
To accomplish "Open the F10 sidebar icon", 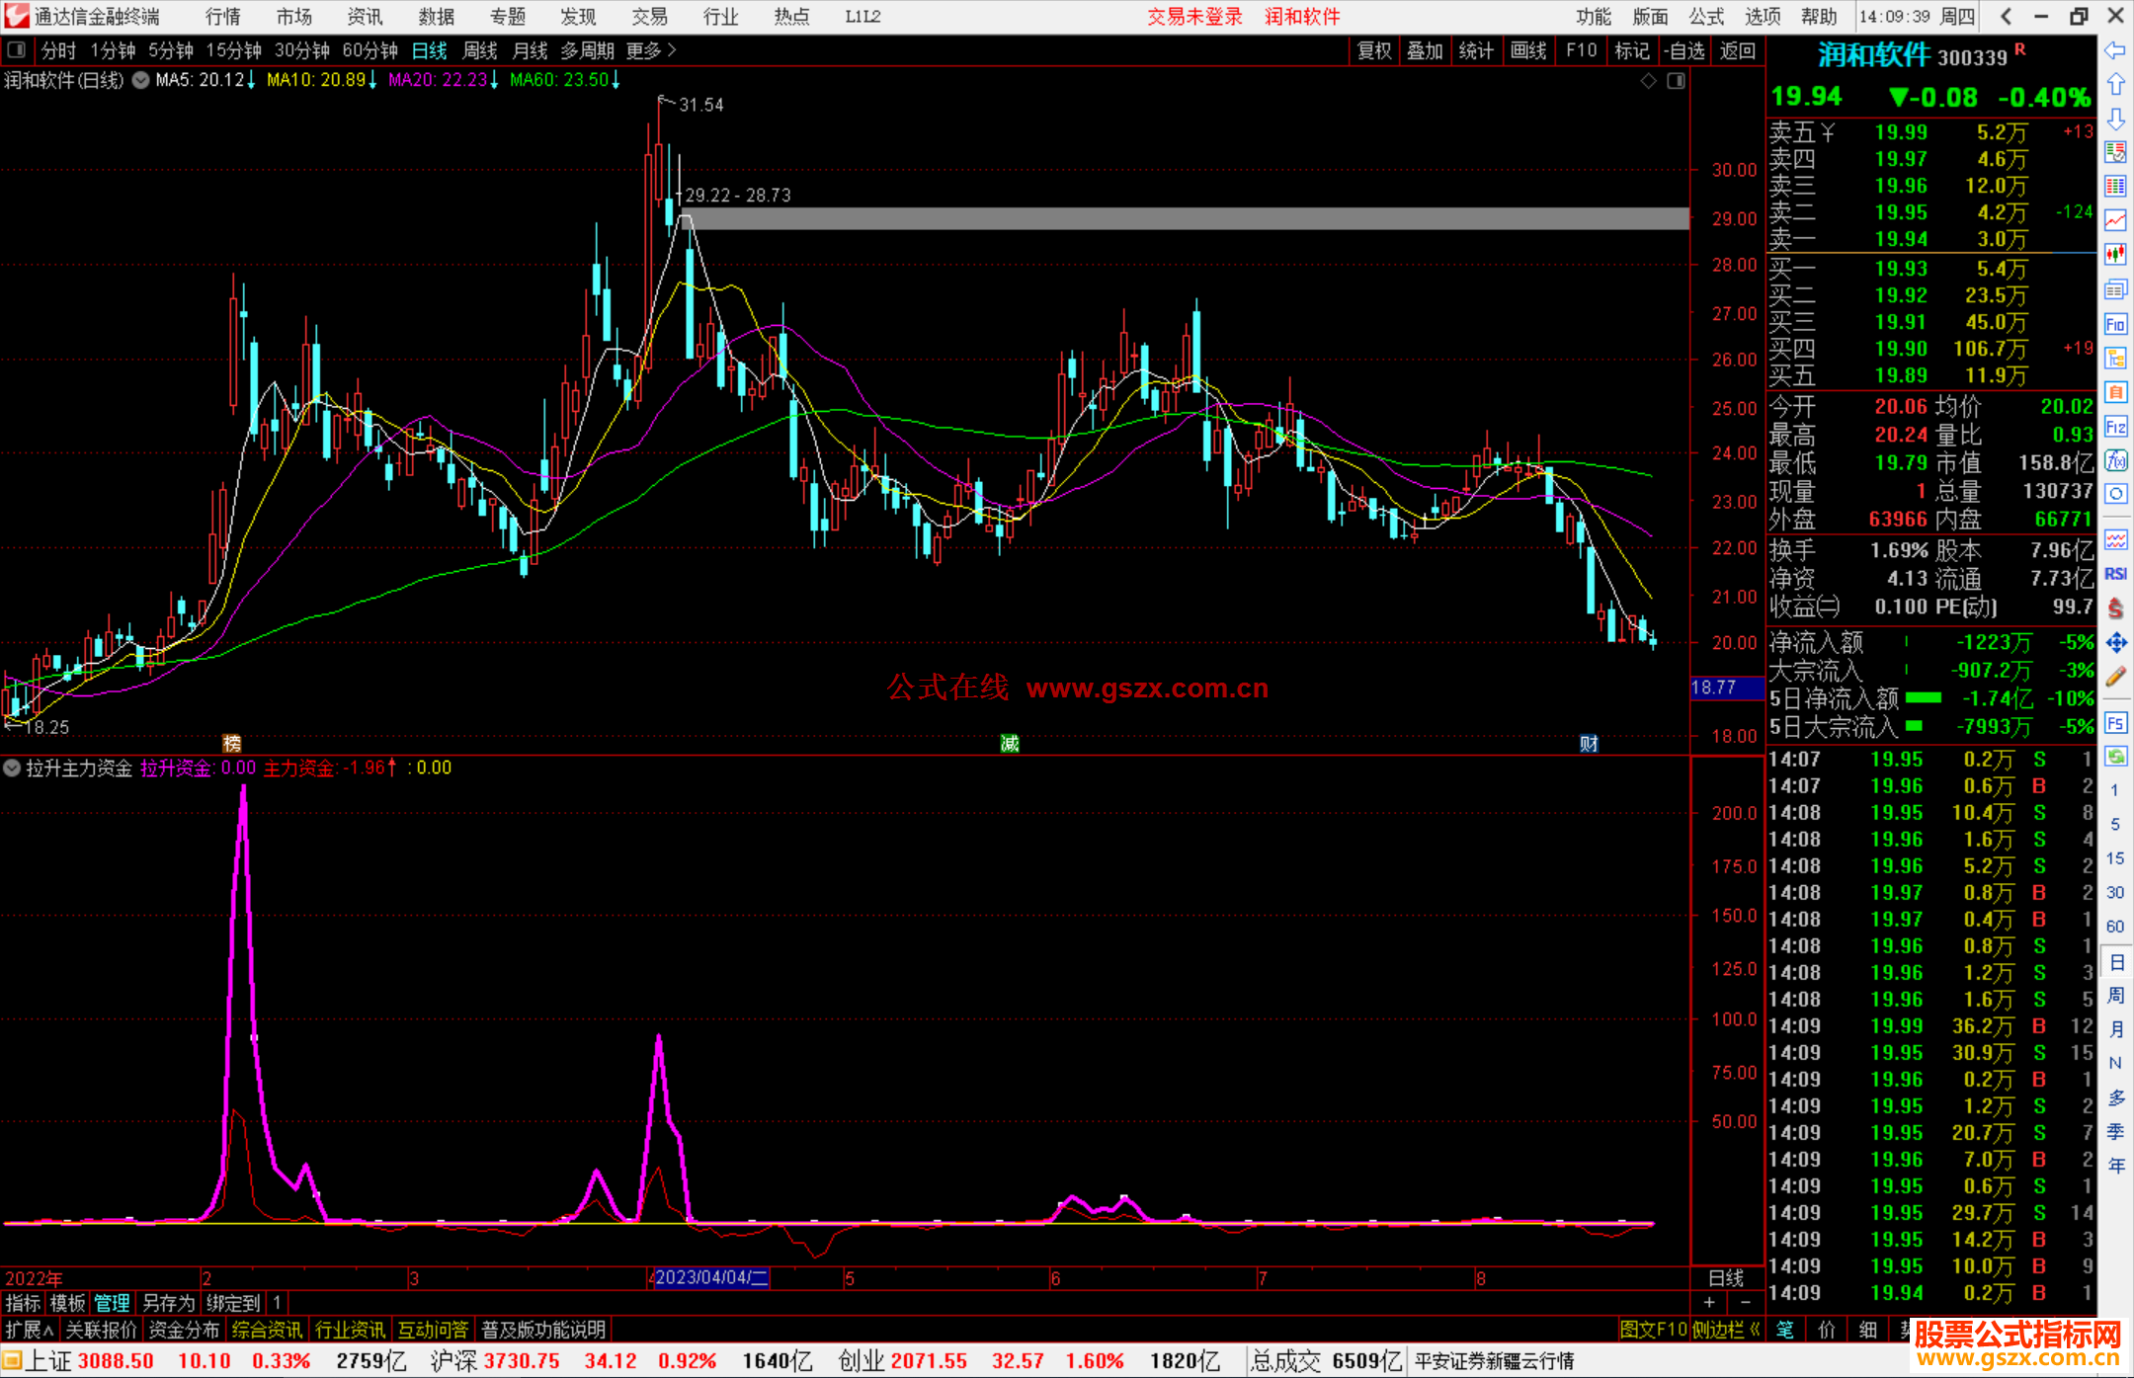I will click(2115, 324).
